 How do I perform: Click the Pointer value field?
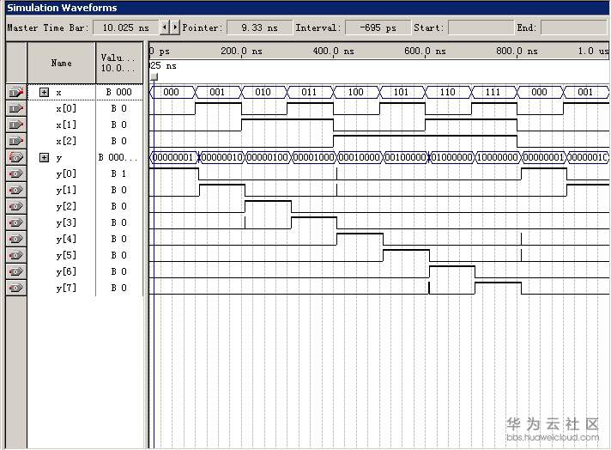[x=259, y=27]
